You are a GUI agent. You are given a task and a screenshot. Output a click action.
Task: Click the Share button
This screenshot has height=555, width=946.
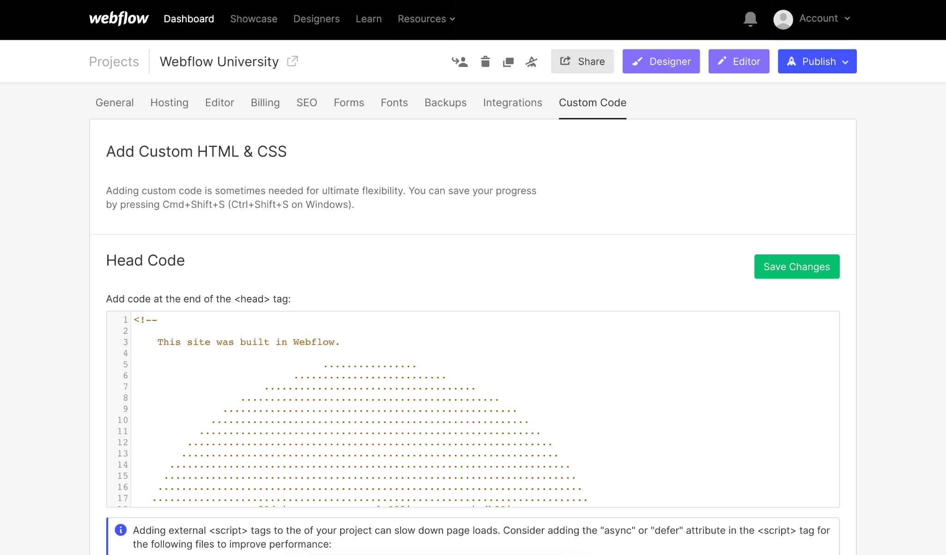tap(582, 61)
